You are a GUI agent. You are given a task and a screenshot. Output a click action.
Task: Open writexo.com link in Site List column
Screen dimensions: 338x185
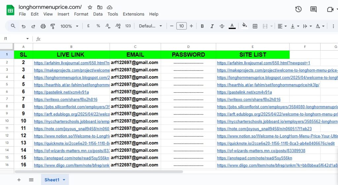click(249, 100)
